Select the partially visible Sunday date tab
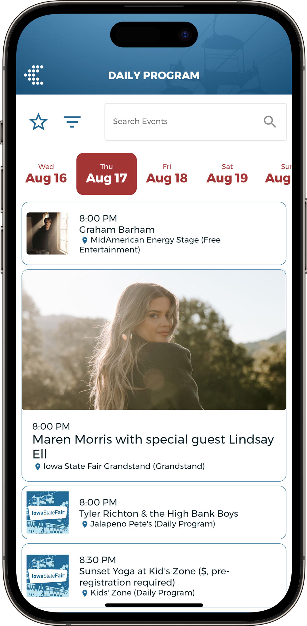This screenshot has height=626, width=307. pyautogui.click(x=278, y=174)
